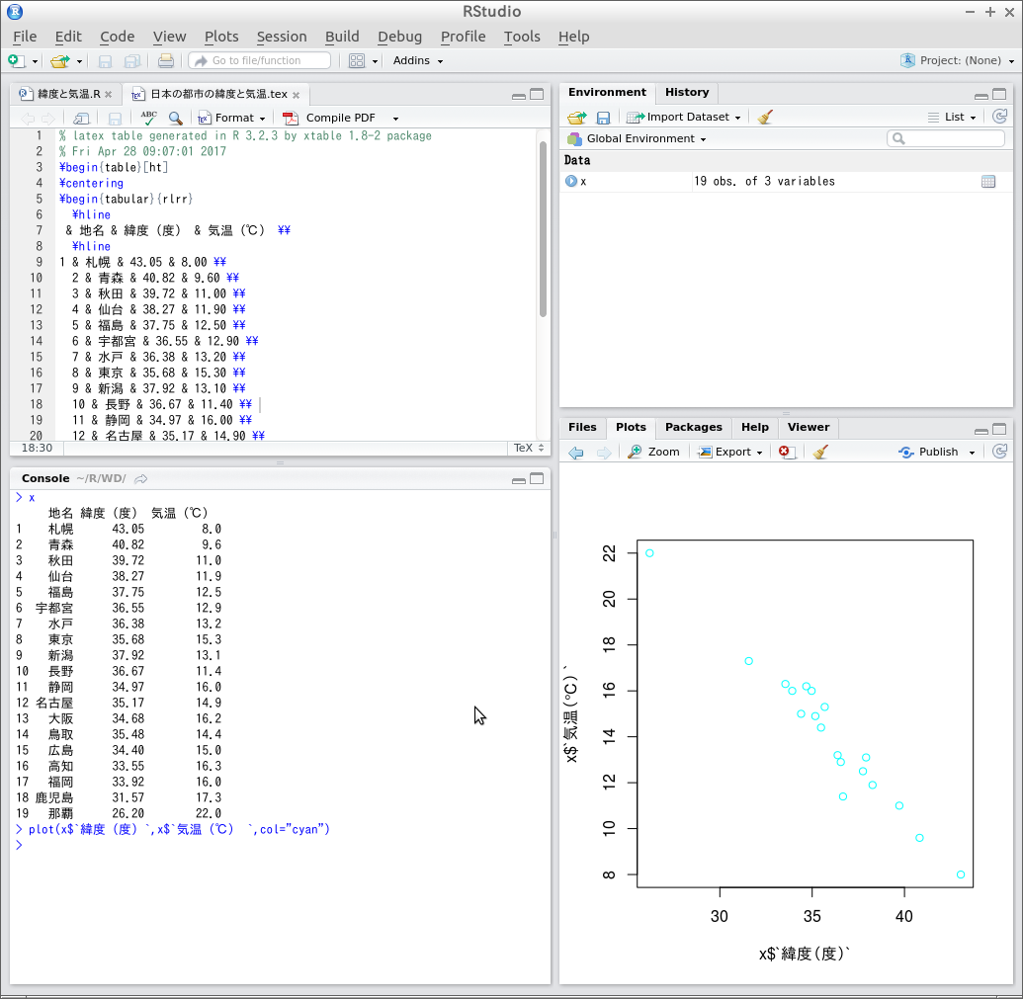1023x999 pixels.
Task: Switch to the 緯度と気温.R editor tab
Action: coord(68,94)
